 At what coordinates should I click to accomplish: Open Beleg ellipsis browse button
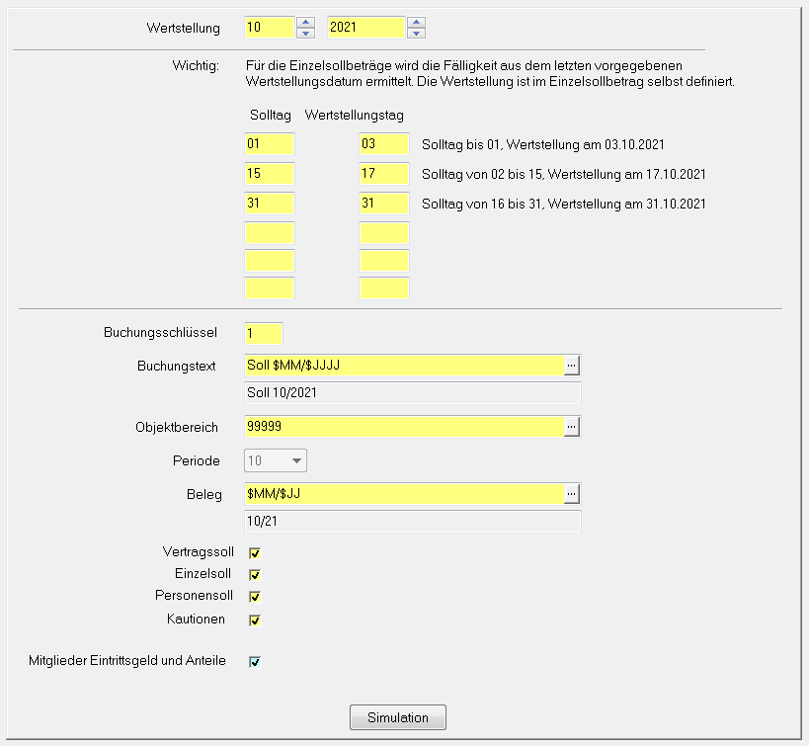pyautogui.click(x=571, y=493)
